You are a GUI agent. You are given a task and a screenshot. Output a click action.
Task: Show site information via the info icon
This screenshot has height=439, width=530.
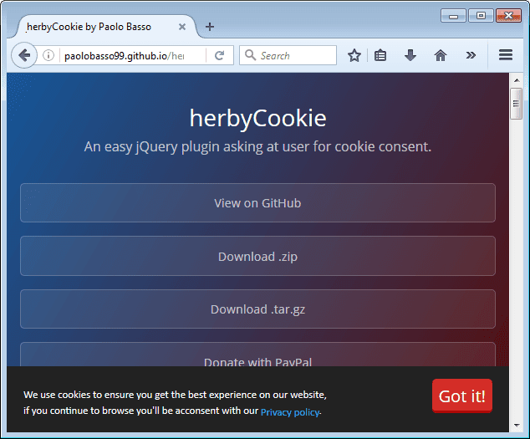48,55
